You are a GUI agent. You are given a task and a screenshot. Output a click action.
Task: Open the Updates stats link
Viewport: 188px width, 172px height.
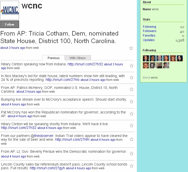(x=149, y=40)
